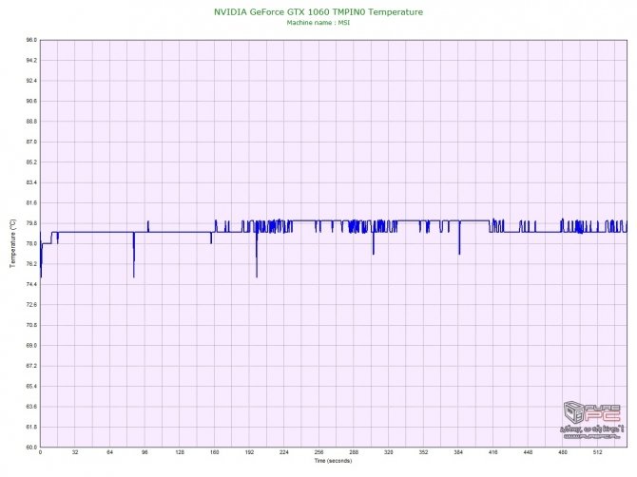This screenshot has height=477, width=637.
Task: Select the 61.8 y-axis label
Action: [31, 427]
